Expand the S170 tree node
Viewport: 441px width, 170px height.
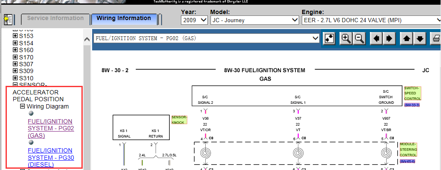click(x=15, y=57)
